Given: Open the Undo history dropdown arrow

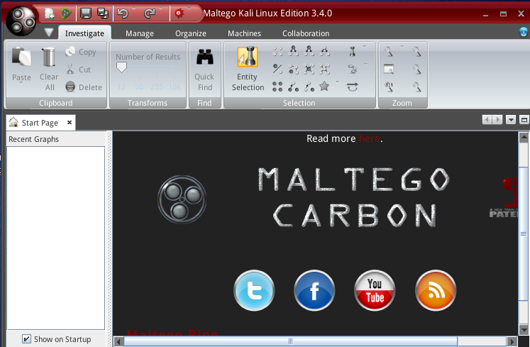Looking at the screenshot, I should click(134, 9).
